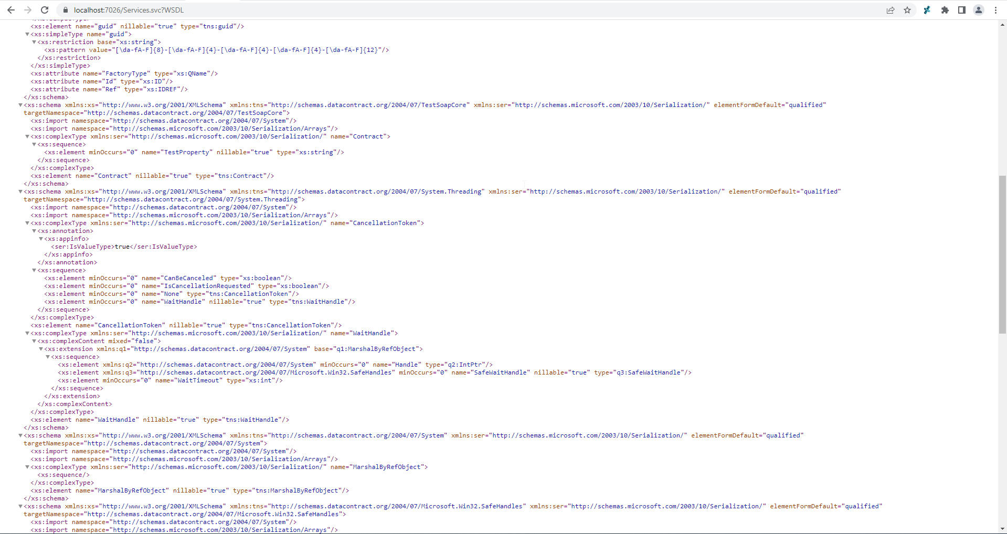Click the guid pattern value line
The image size is (1007, 534).
(217, 50)
